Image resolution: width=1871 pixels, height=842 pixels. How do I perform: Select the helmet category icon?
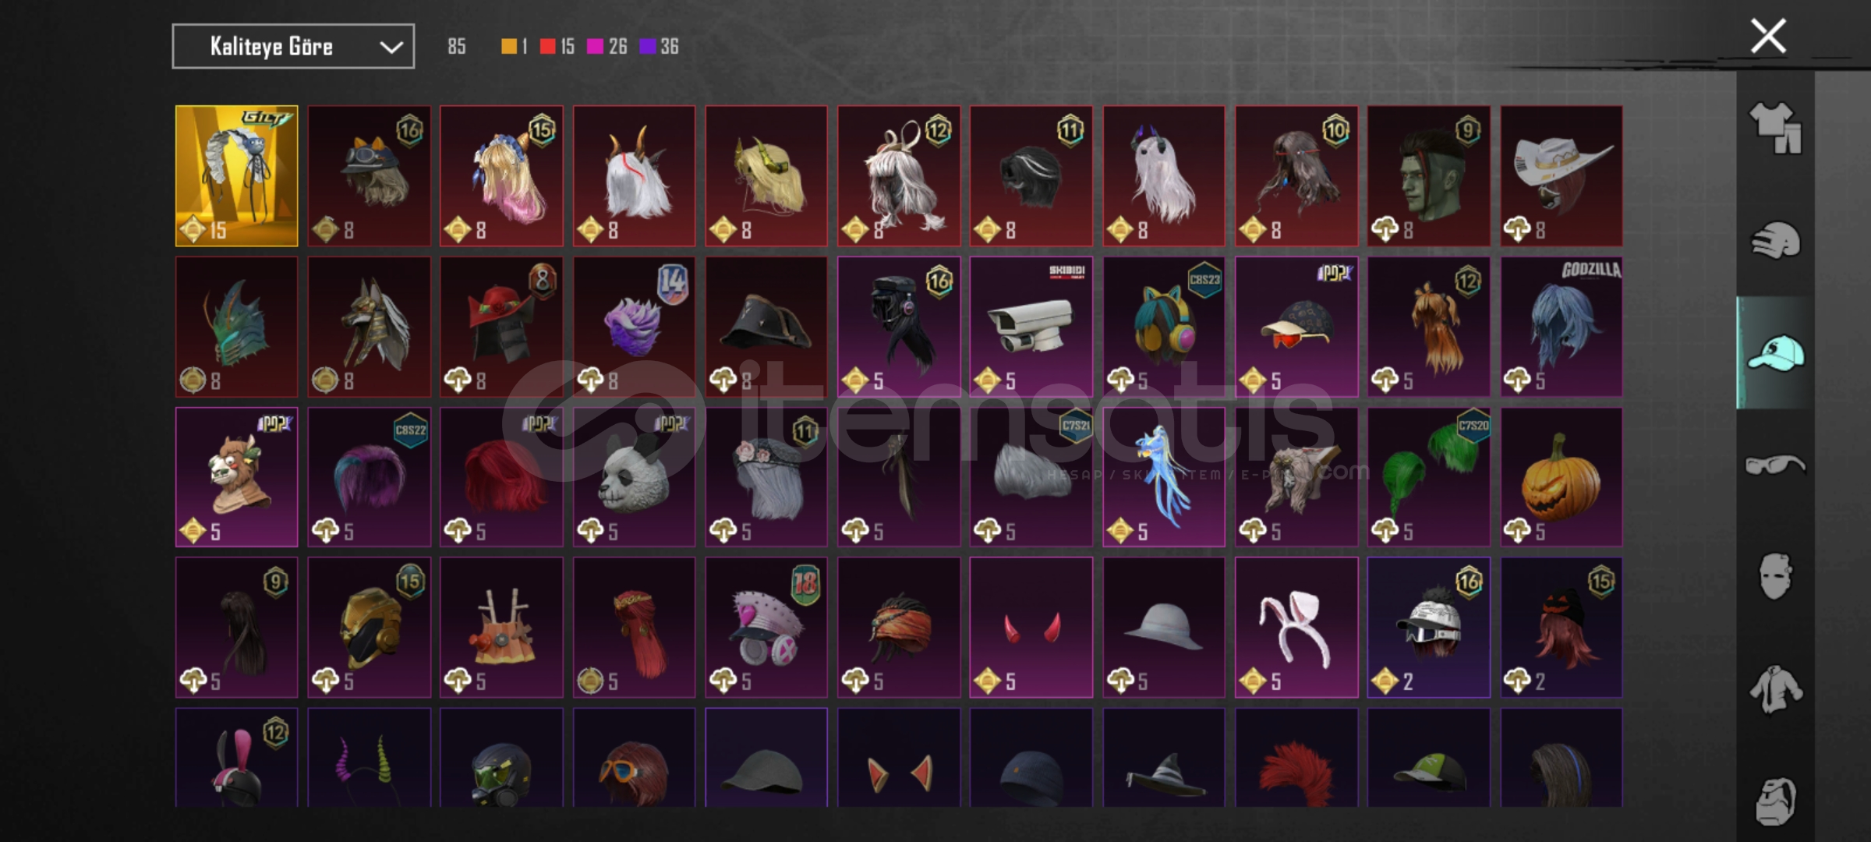[x=1775, y=240]
